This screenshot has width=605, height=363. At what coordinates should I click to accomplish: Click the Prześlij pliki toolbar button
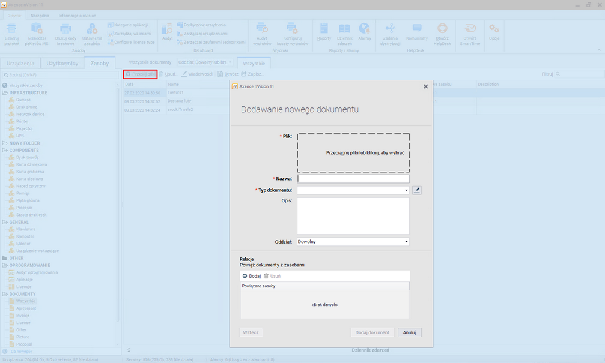coord(140,74)
